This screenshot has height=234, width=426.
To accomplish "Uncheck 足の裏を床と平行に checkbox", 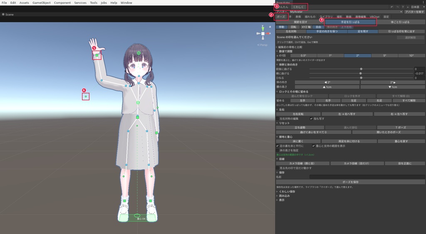I will click(x=277, y=146).
